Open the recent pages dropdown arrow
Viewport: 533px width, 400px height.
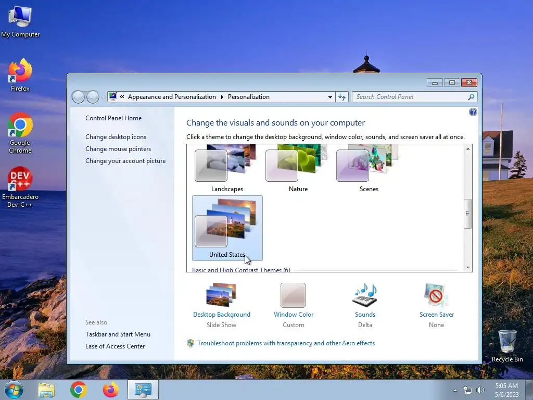coord(103,97)
